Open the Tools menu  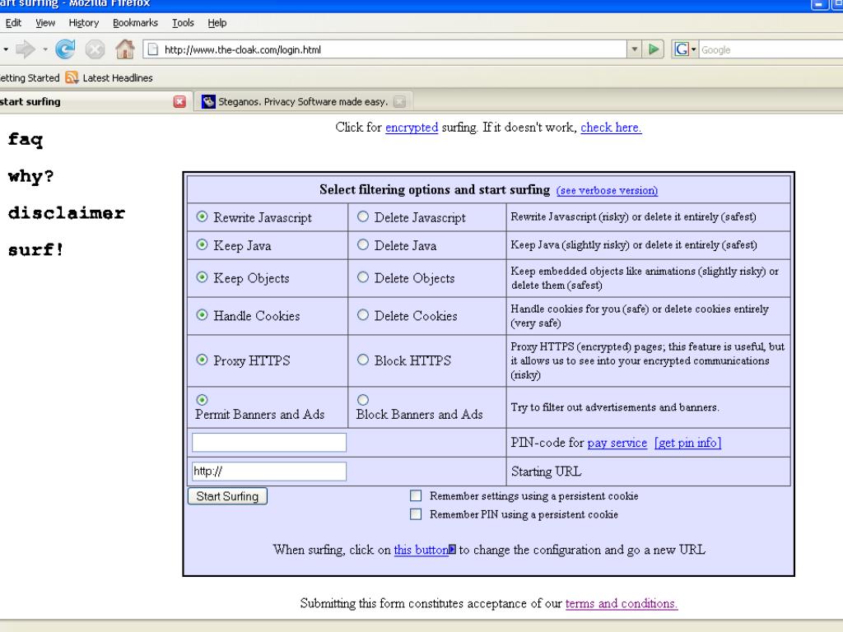coord(183,22)
